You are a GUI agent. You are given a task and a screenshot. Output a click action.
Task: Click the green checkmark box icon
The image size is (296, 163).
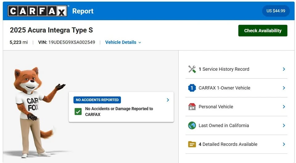click(x=78, y=112)
